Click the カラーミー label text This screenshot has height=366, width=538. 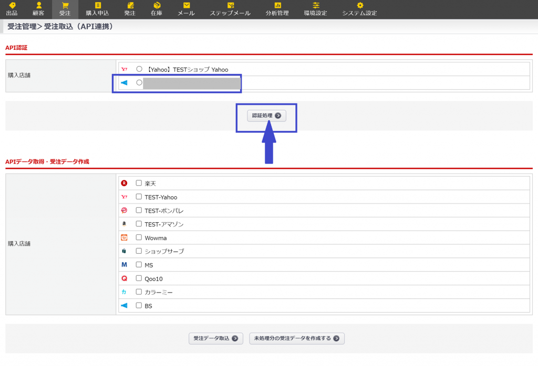(159, 293)
